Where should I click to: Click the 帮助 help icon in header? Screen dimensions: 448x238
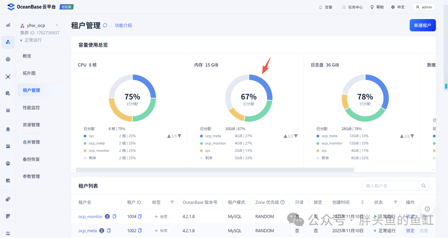pos(372,7)
